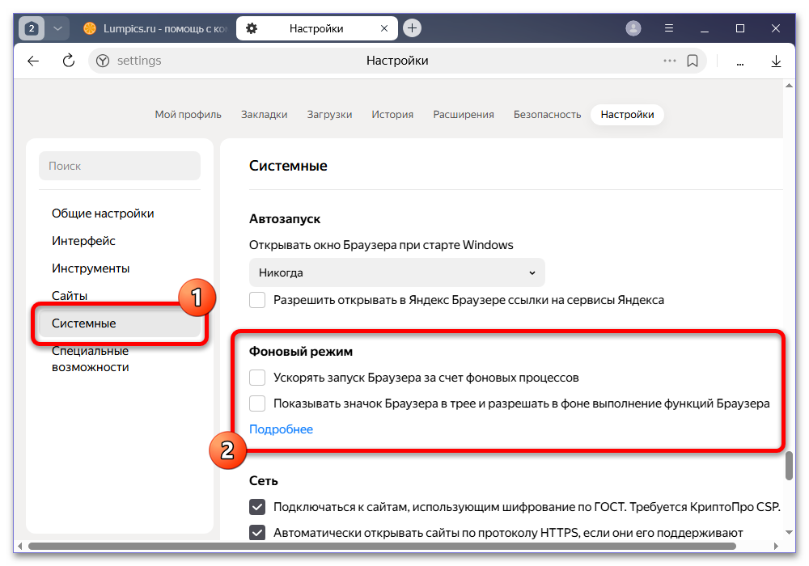Click the Yandex icon in address bar

pyautogui.click(x=103, y=61)
